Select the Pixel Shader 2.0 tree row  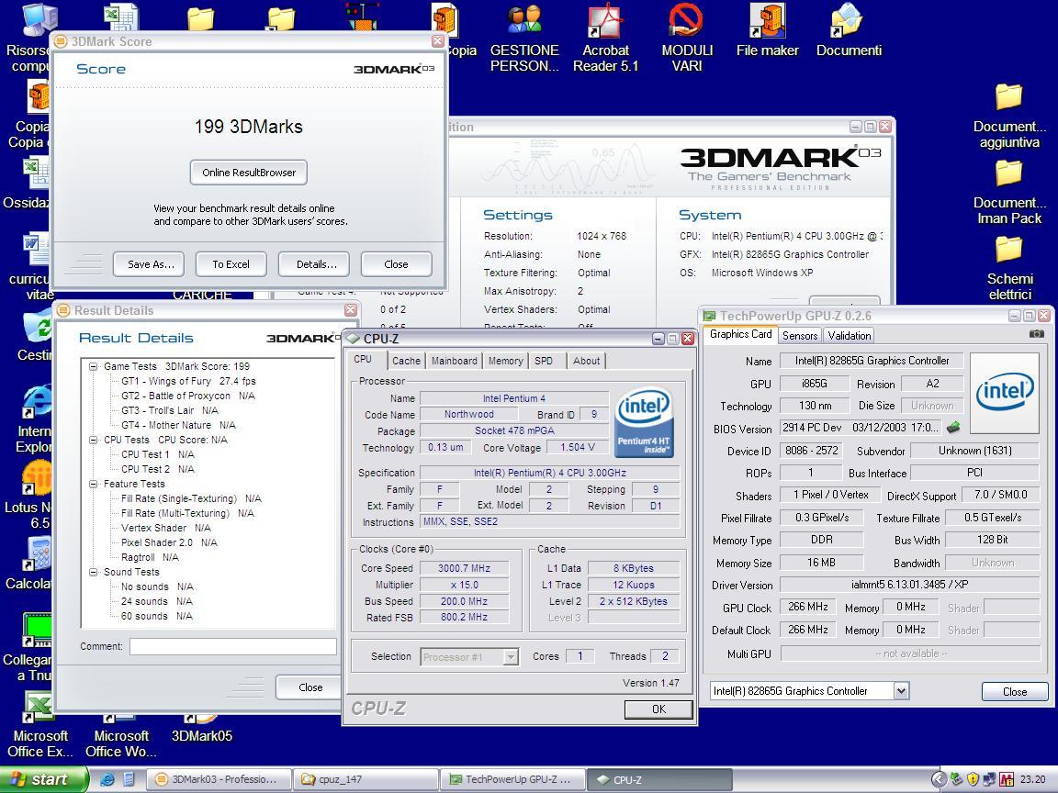click(169, 542)
